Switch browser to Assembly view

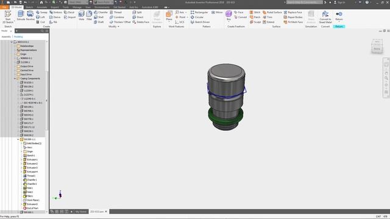tap(6, 36)
